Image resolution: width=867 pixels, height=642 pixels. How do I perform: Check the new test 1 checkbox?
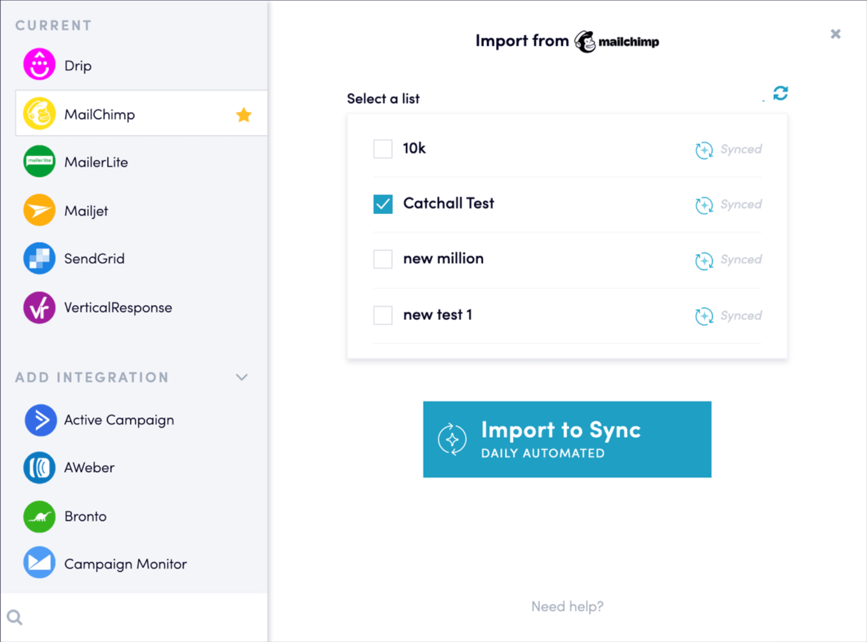pyautogui.click(x=383, y=315)
